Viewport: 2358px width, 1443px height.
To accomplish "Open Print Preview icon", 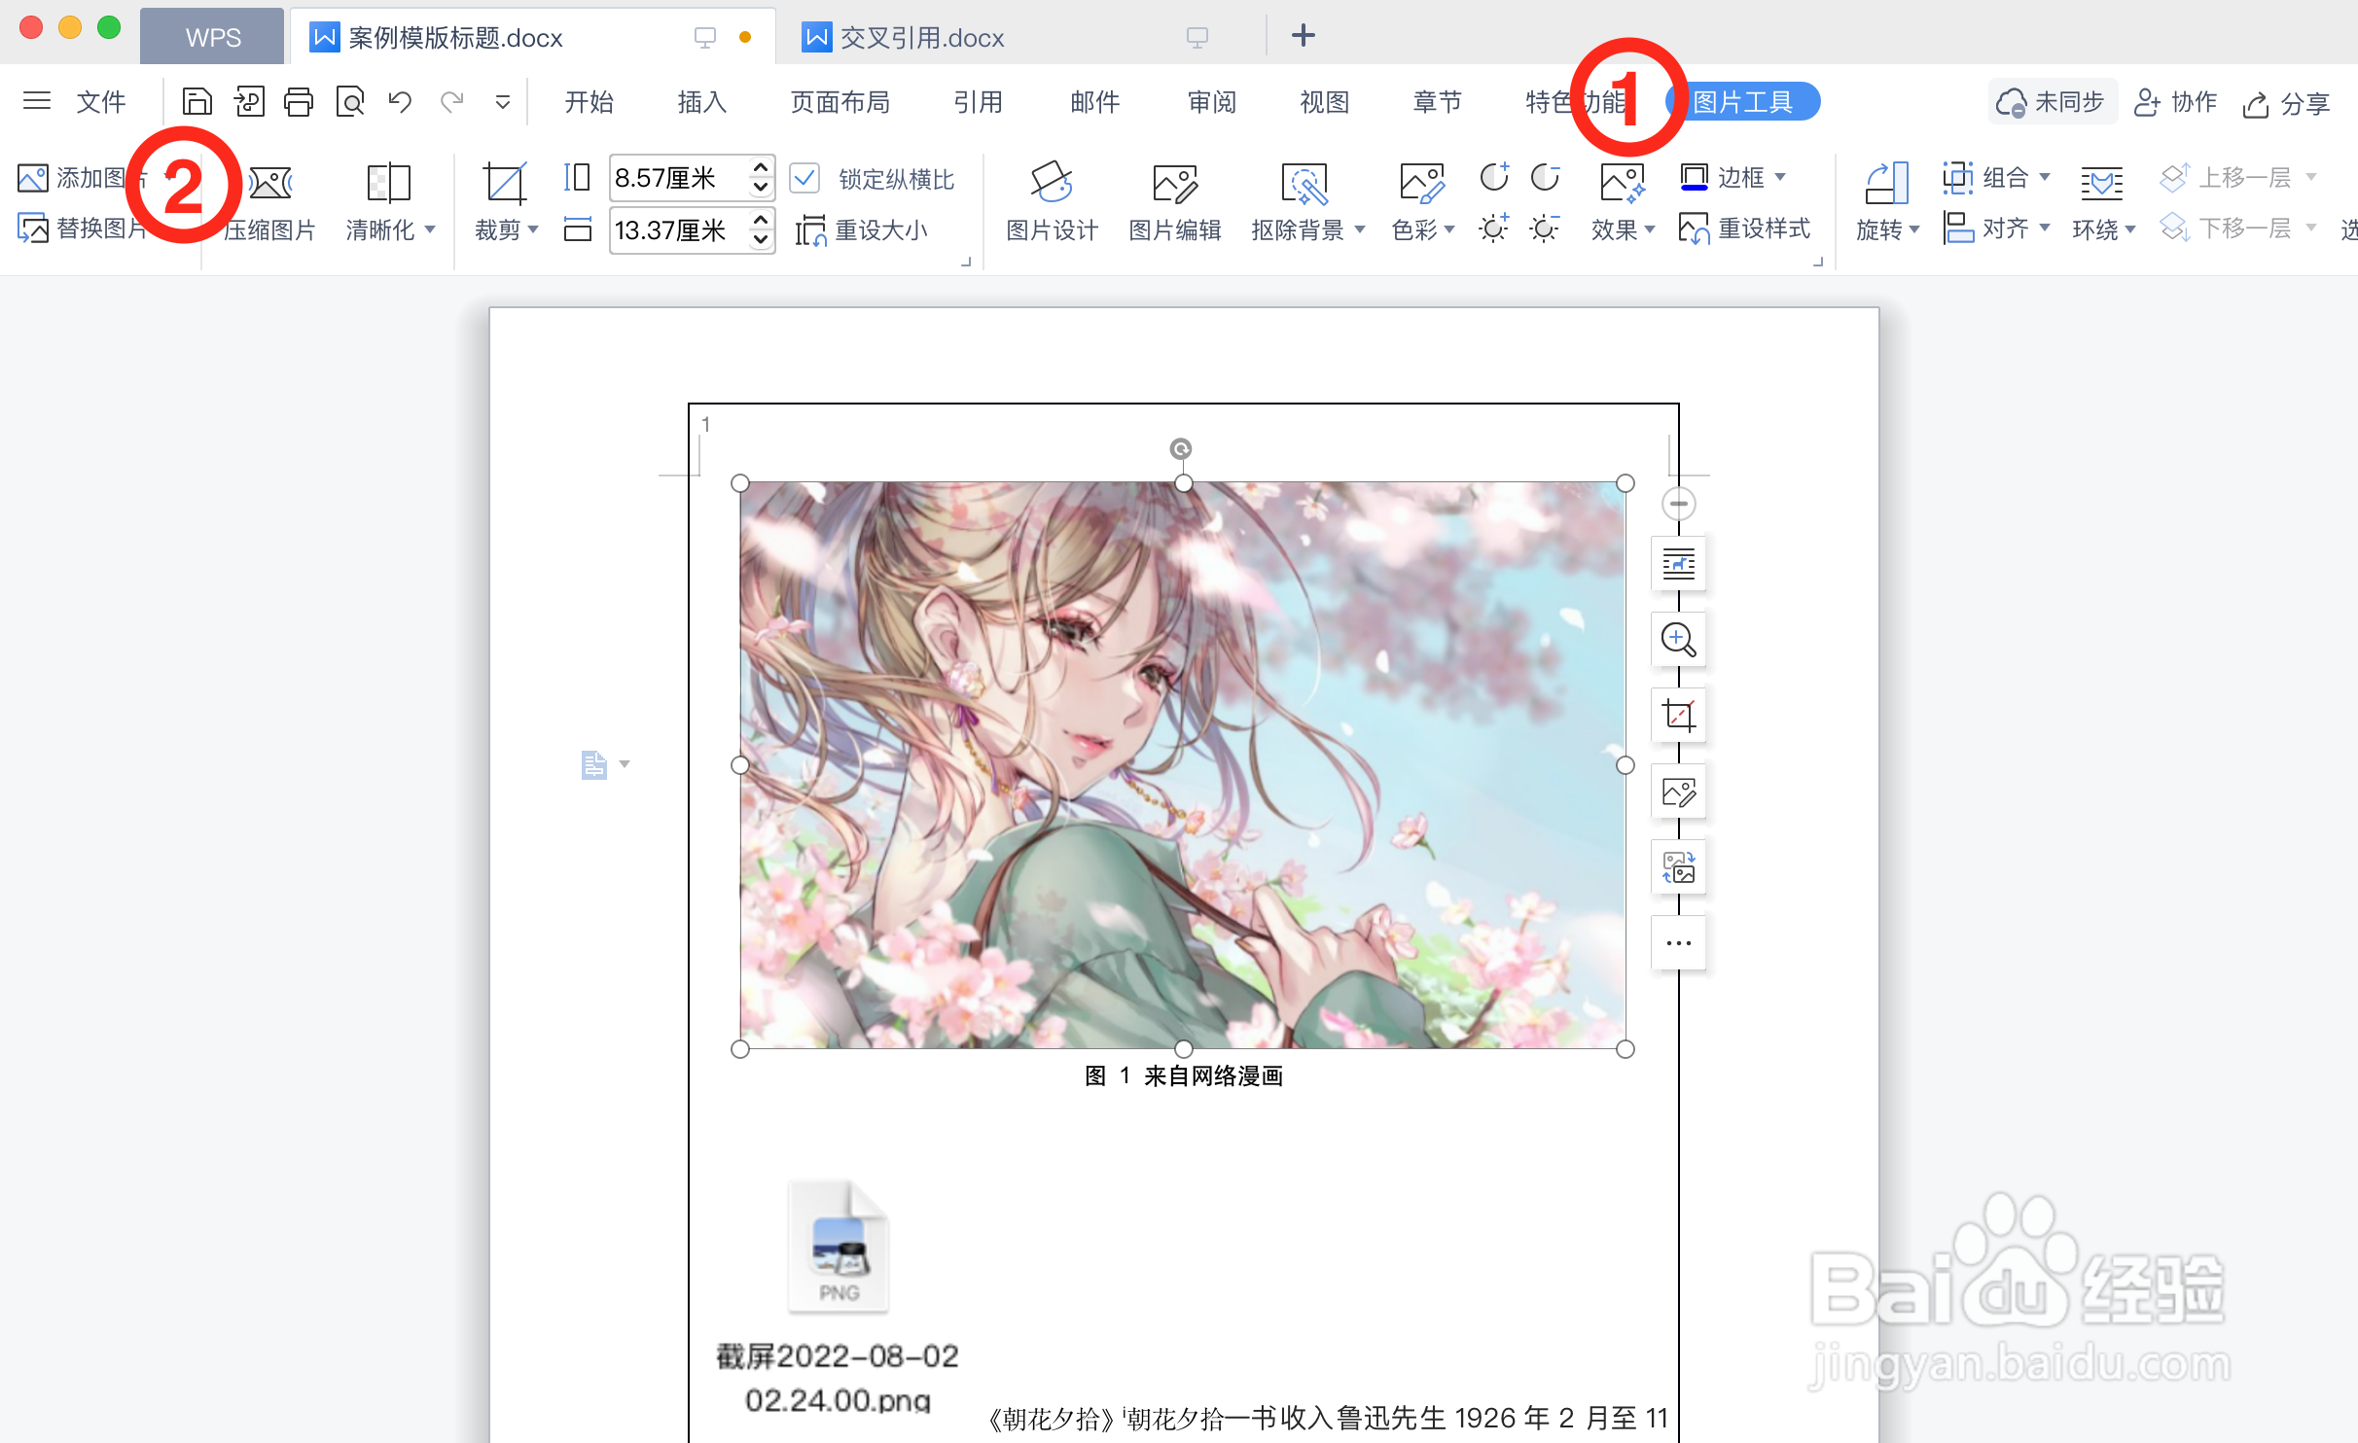I will click(349, 101).
